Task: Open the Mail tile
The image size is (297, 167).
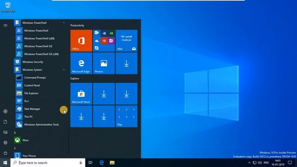Action: (x=127, y=40)
